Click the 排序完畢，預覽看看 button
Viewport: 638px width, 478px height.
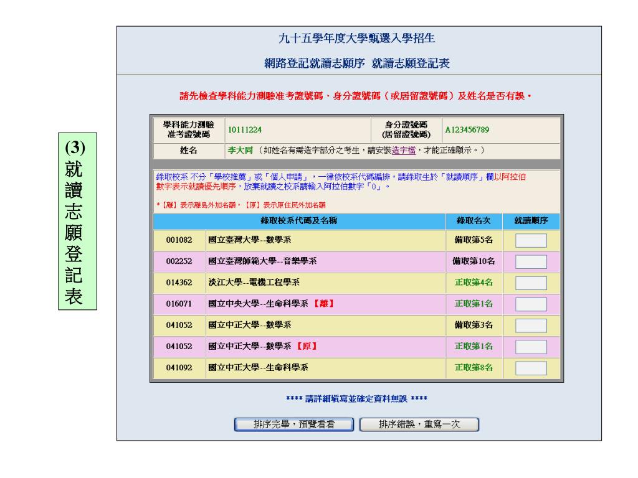click(x=294, y=424)
